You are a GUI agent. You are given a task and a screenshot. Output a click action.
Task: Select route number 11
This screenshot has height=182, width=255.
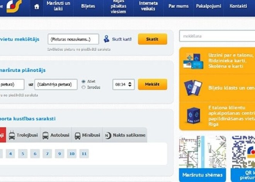84,154
